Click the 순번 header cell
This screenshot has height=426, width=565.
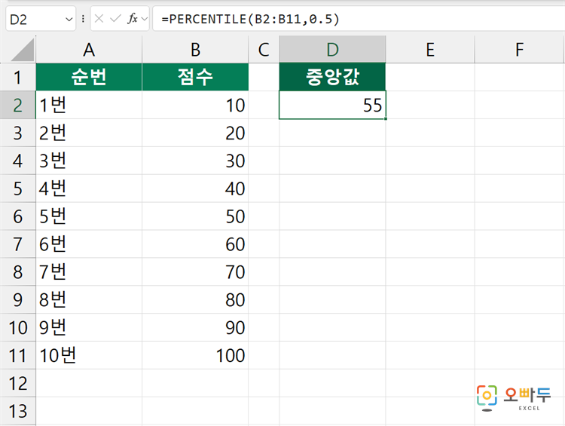tap(89, 77)
